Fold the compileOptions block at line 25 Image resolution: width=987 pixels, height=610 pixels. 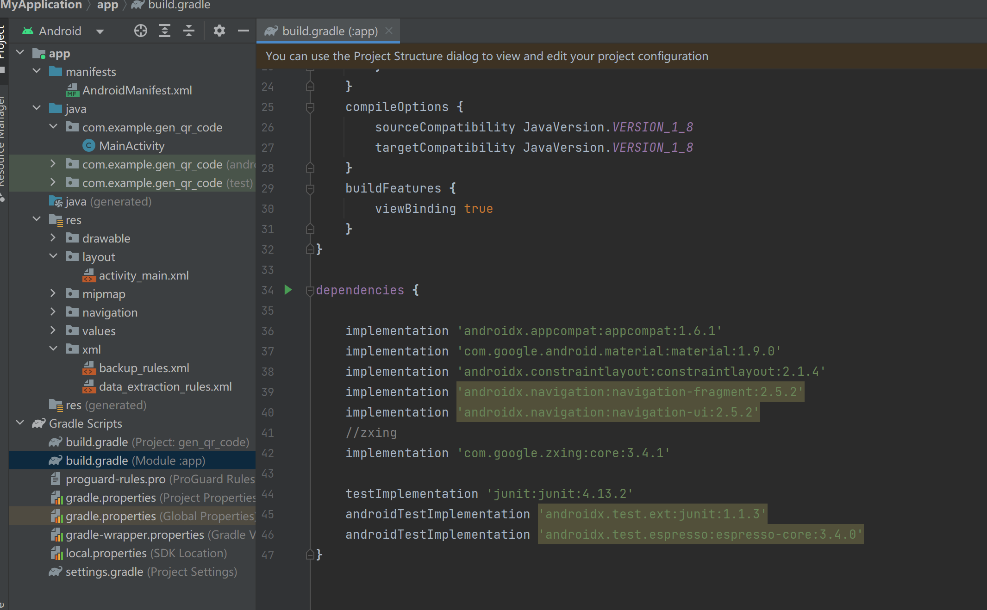point(310,107)
